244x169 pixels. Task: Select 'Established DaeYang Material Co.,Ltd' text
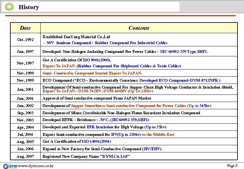[76, 37]
